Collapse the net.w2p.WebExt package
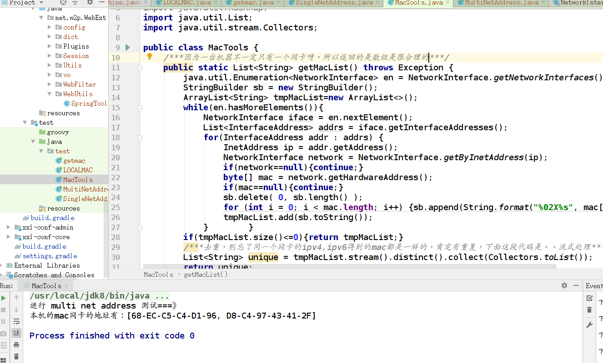Screen dimensions: 603x363 [42, 18]
